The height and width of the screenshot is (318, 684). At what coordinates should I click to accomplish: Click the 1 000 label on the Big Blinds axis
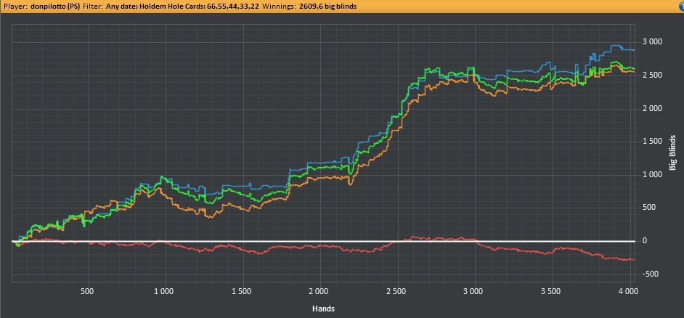tap(653, 174)
